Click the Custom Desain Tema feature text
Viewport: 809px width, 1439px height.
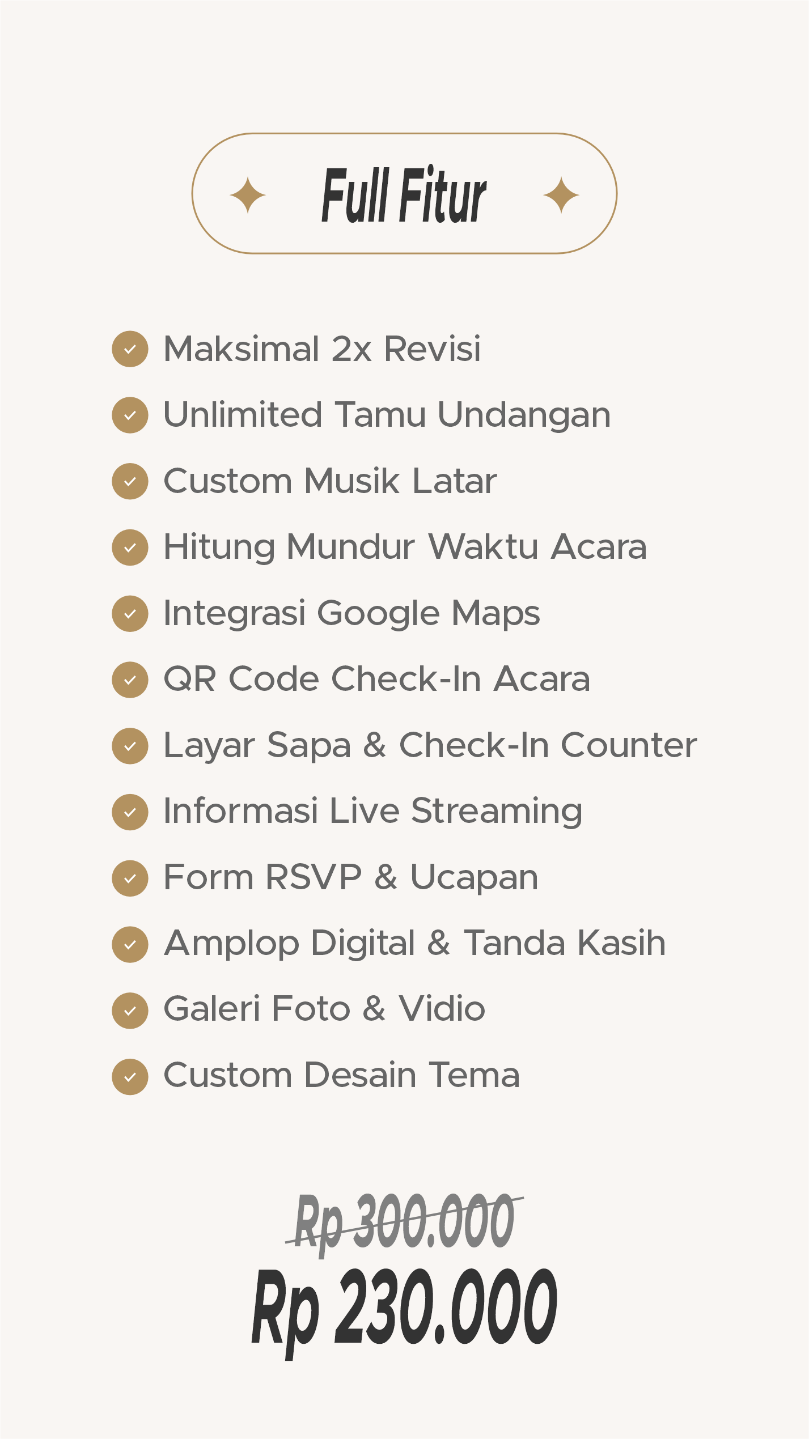point(341,1075)
